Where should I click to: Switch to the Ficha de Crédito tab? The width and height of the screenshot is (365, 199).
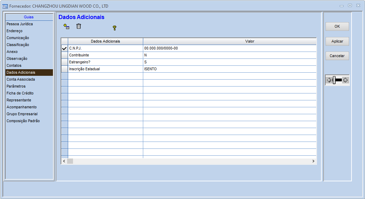[20, 93]
